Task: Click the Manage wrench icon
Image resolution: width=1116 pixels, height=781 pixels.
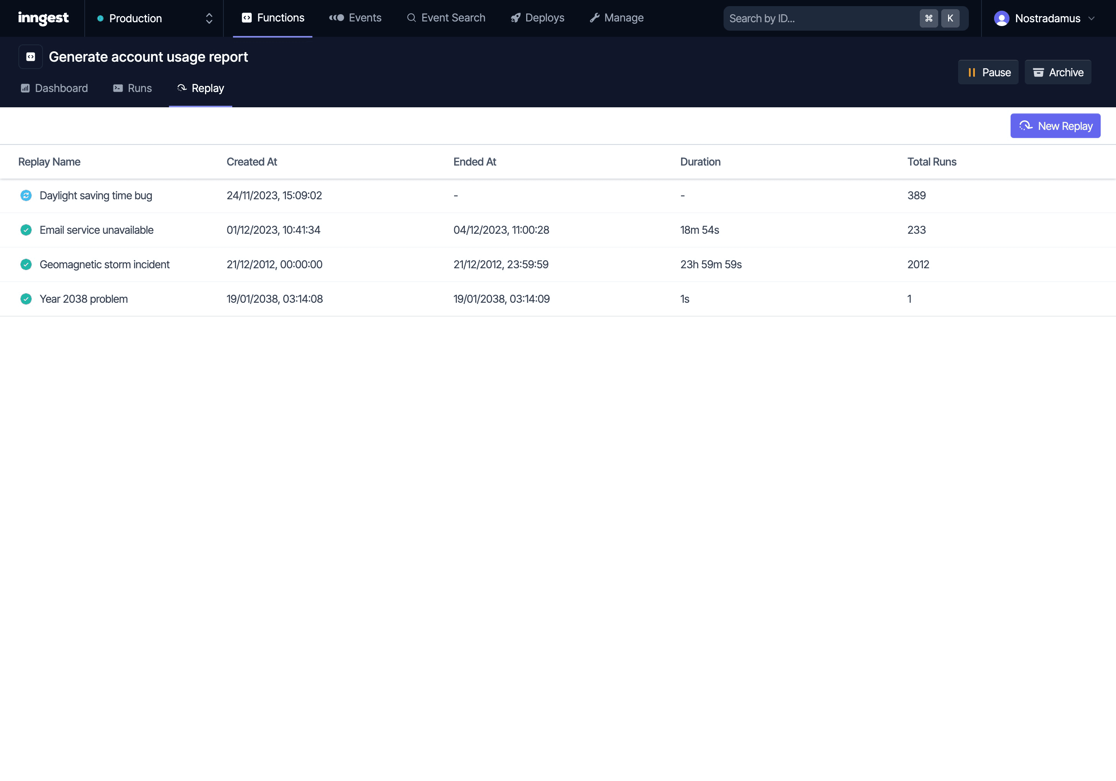Action: pos(594,18)
